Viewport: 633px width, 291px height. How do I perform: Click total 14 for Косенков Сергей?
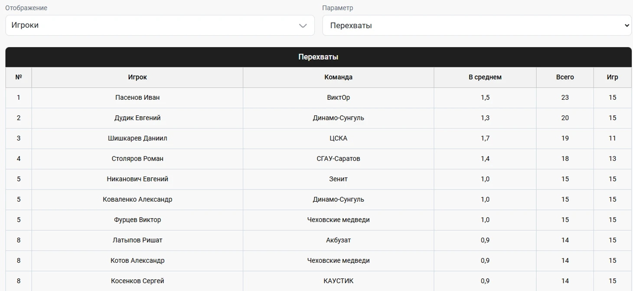(x=565, y=281)
